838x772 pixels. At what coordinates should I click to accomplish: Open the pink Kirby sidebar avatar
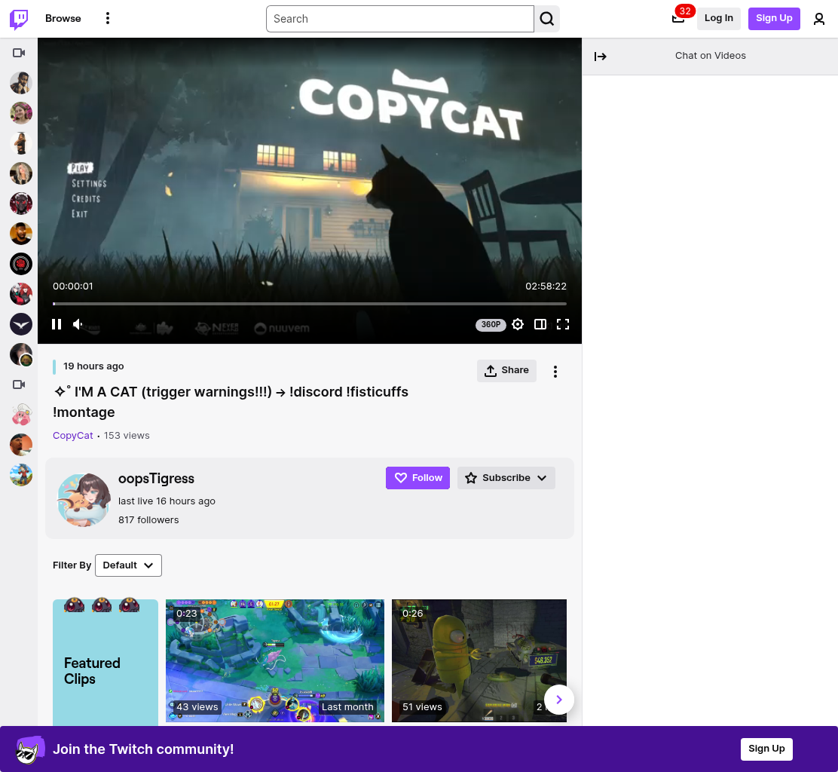(x=21, y=415)
